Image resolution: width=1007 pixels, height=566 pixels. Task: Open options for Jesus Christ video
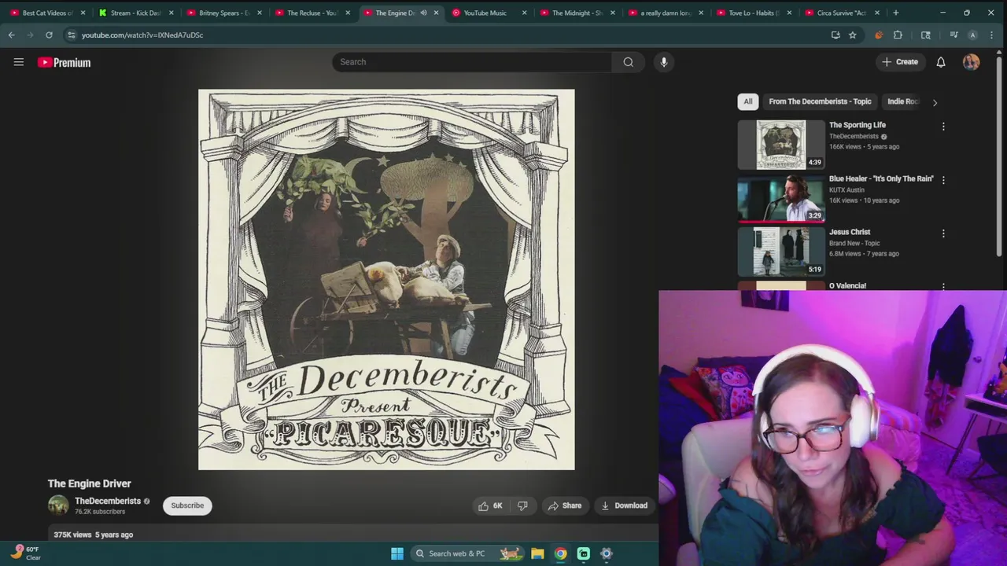[x=943, y=233]
